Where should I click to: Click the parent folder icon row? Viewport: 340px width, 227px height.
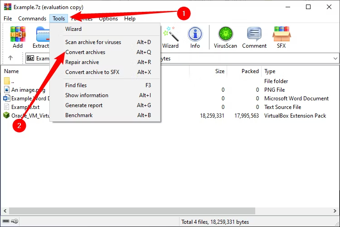(x=7, y=81)
